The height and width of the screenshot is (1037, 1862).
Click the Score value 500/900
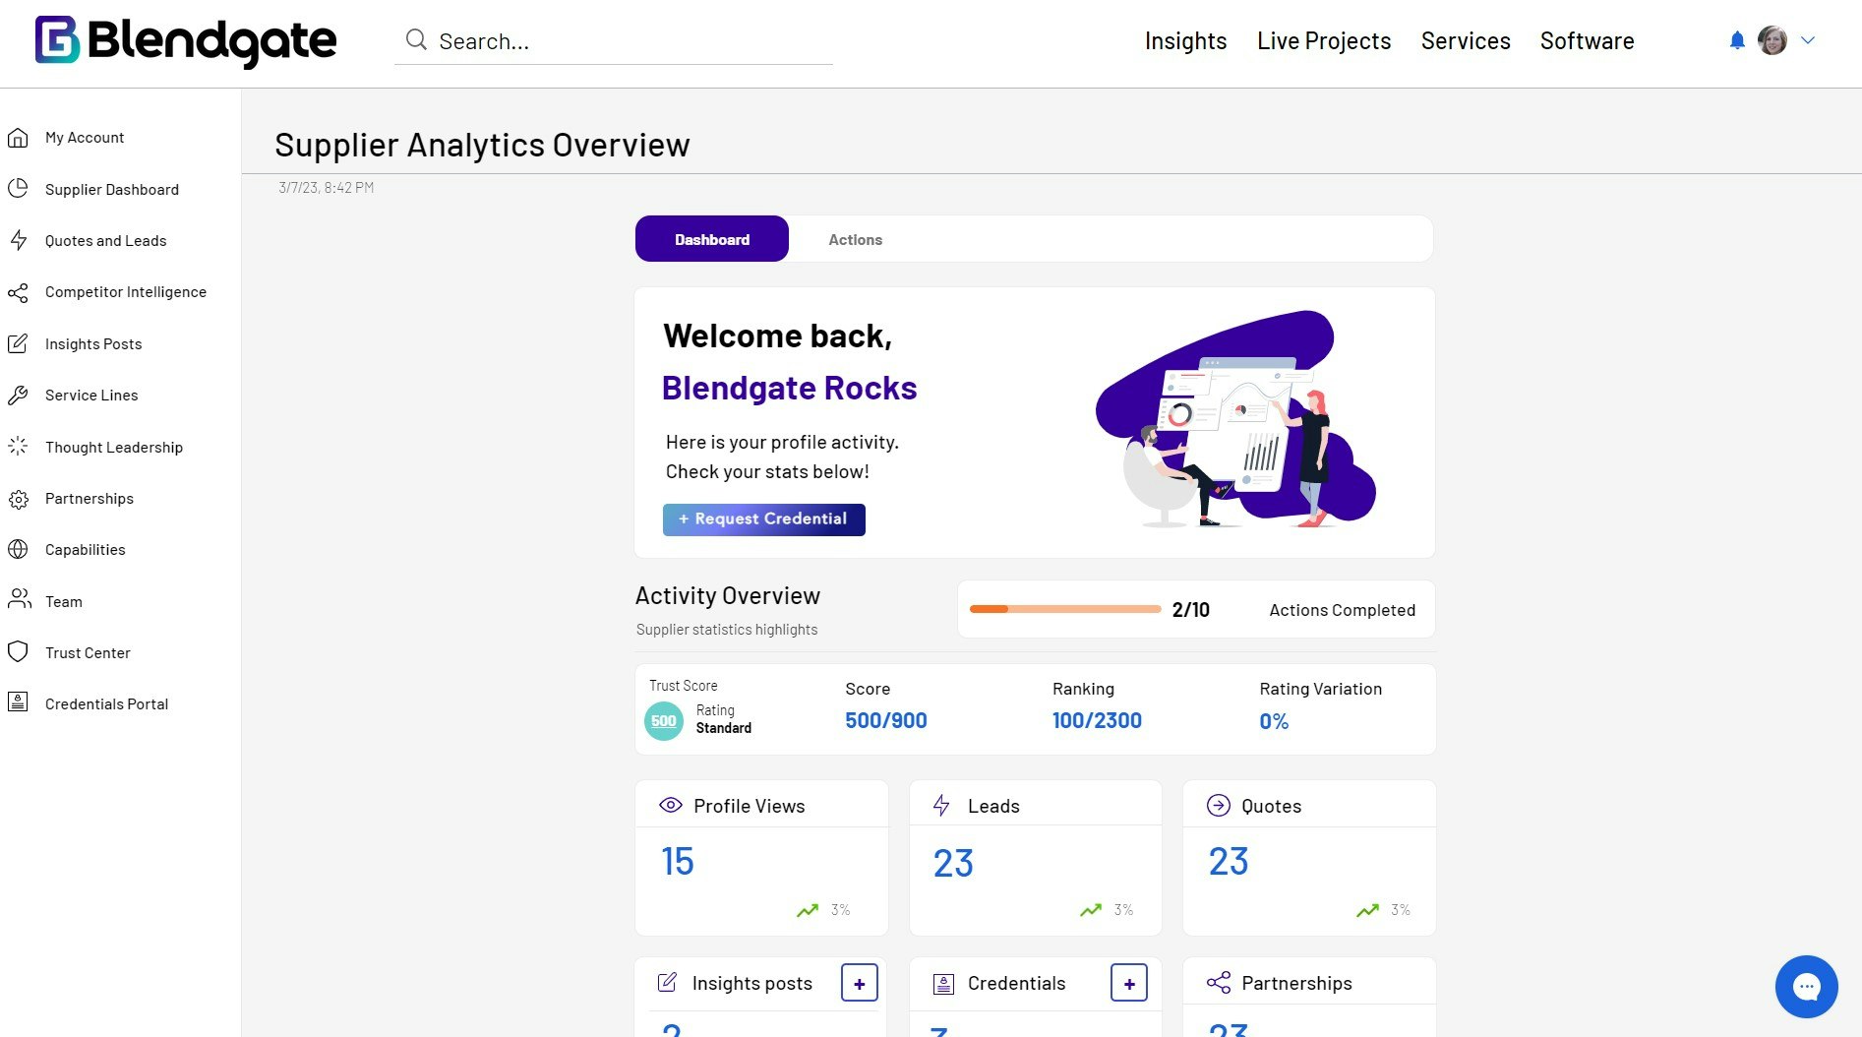tap(886, 720)
